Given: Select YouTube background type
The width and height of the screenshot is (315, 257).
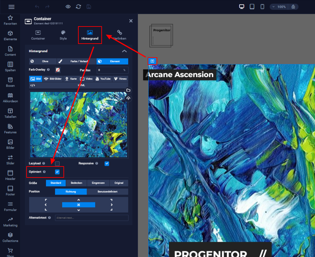Looking at the screenshot, I should (x=103, y=79).
